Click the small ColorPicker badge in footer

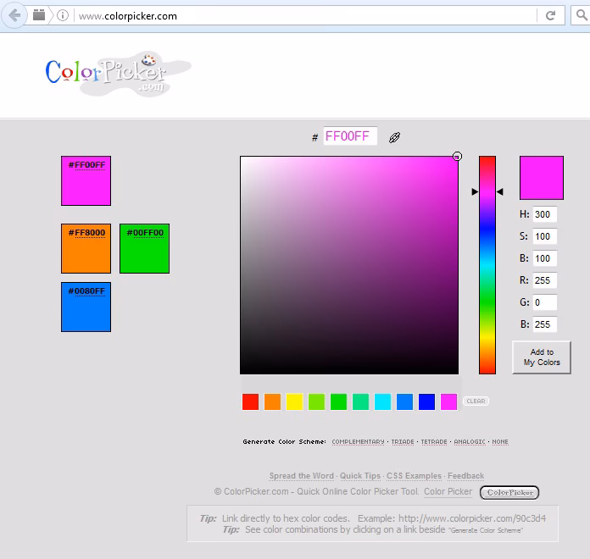coord(509,492)
